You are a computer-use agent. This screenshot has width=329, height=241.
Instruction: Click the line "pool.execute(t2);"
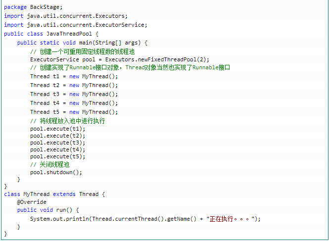click(x=58, y=136)
